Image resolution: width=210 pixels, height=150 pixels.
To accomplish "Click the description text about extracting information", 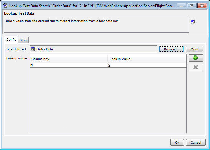I will 62,21.
